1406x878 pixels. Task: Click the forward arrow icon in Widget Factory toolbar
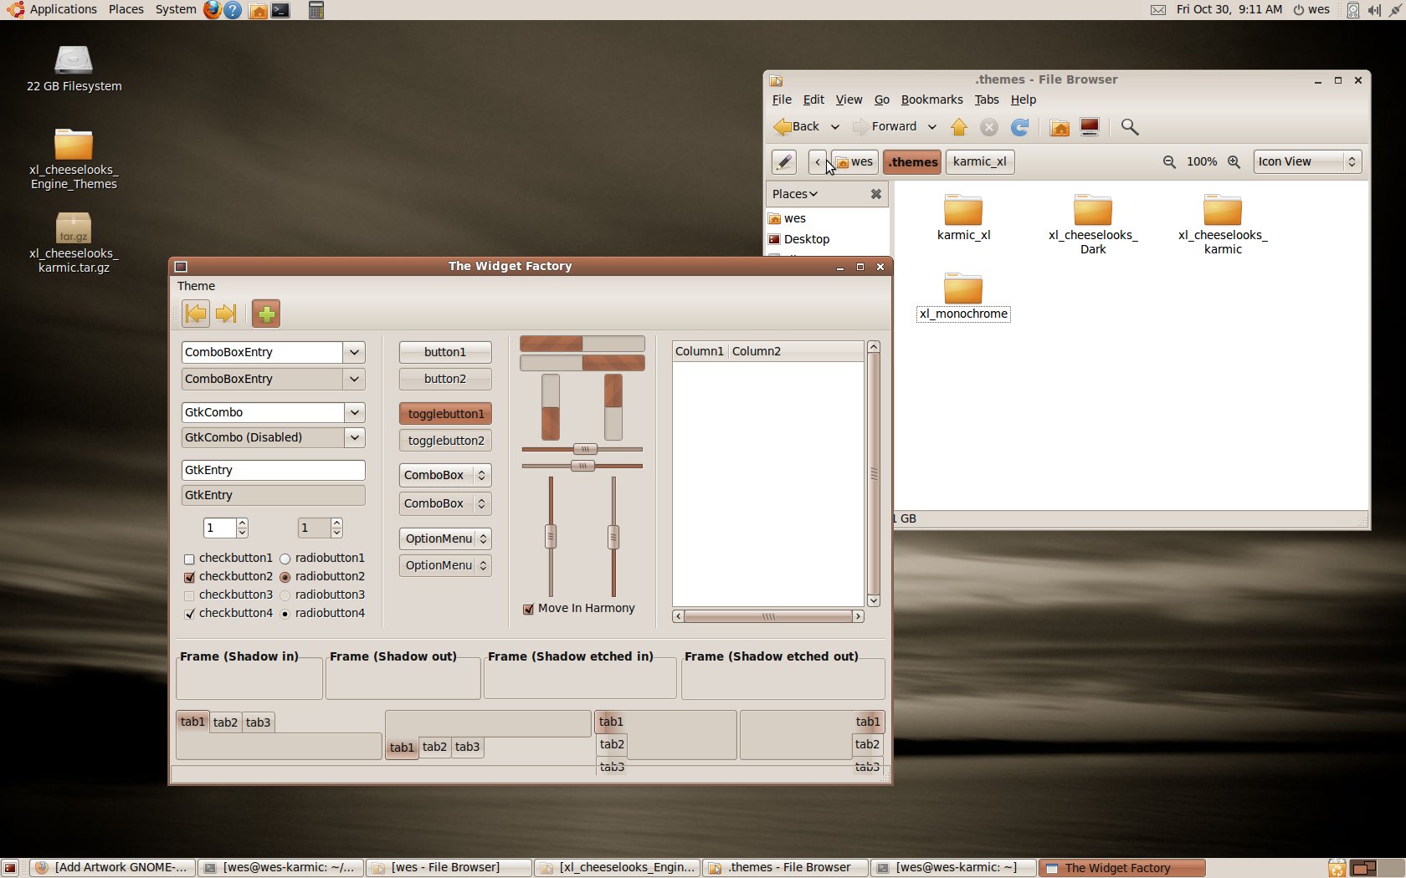(x=226, y=314)
